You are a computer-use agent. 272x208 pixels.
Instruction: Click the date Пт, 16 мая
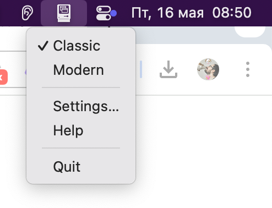tap(167, 13)
